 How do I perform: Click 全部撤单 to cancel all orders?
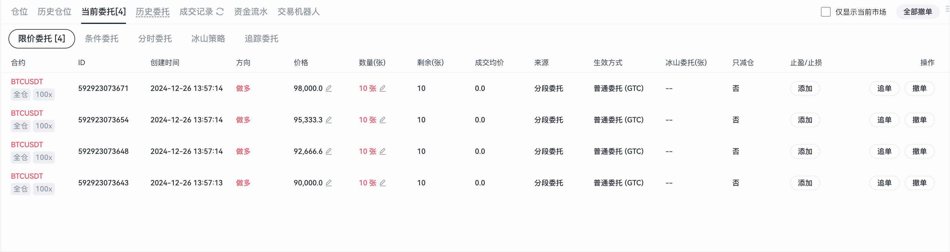(917, 12)
